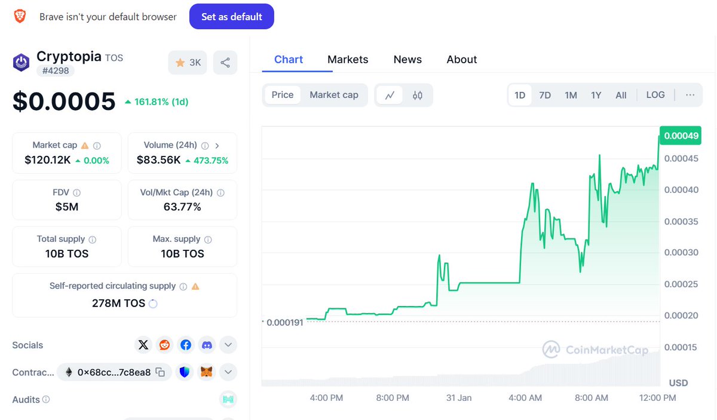Open chart more options menu
The height and width of the screenshot is (420, 717).
pos(690,95)
